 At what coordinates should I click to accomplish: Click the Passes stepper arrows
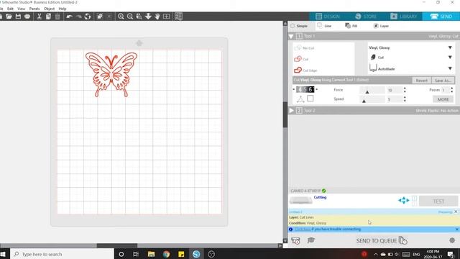pyautogui.click(x=452, y=90)
